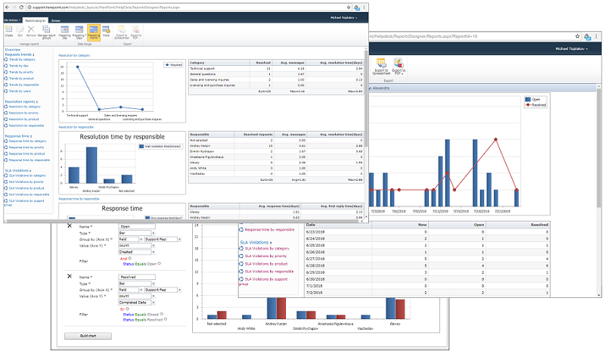Click the Edit report ribbon icon
The height and width of the screenshot is (357, 605).
click(x=20, y=31)
